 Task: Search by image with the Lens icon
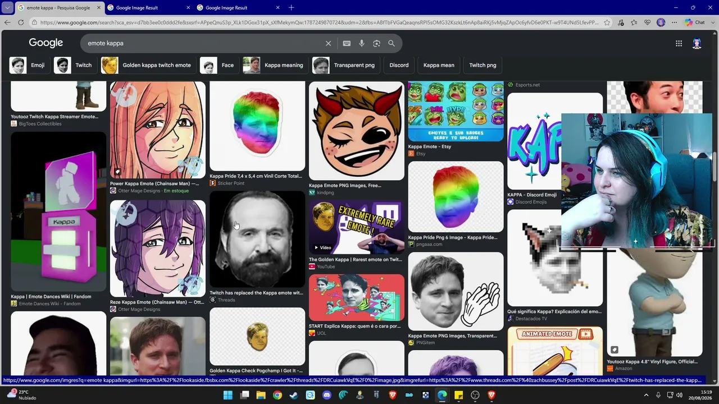pos(376,43)
